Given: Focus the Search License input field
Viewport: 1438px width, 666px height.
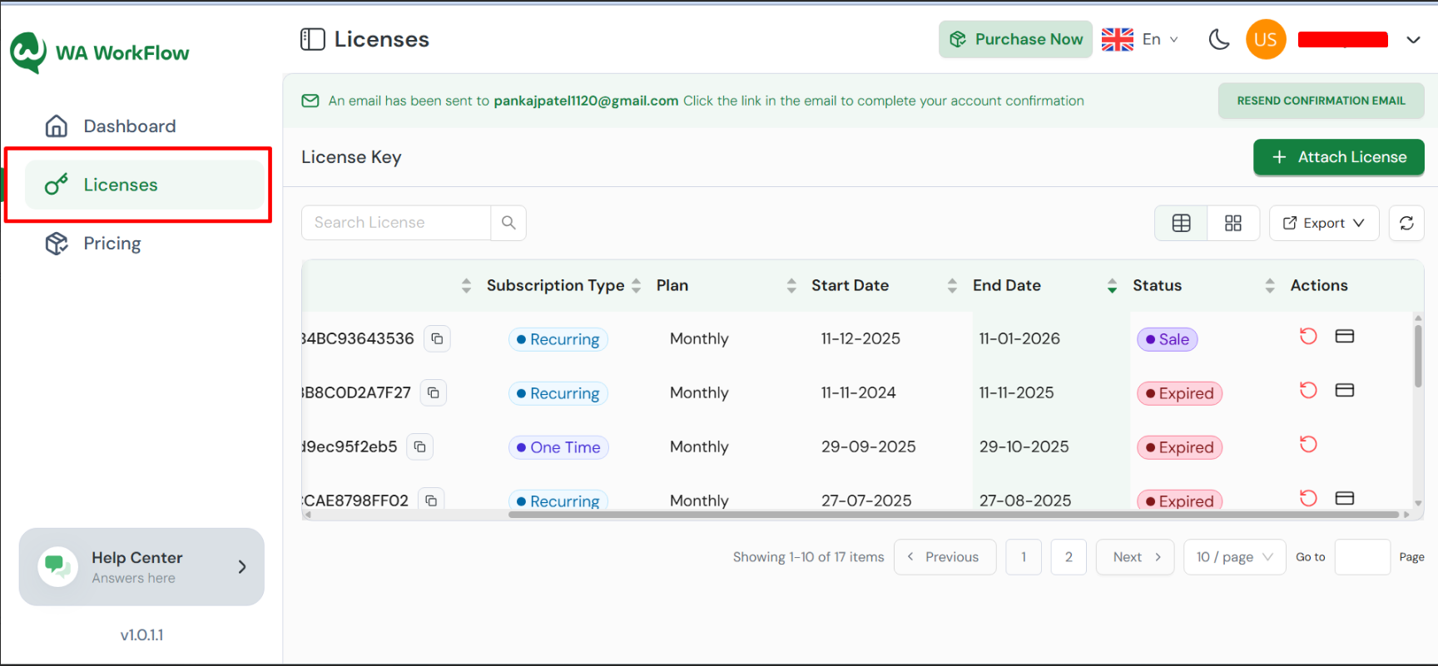Looking at the screenshot, I should tap(396, 223).
